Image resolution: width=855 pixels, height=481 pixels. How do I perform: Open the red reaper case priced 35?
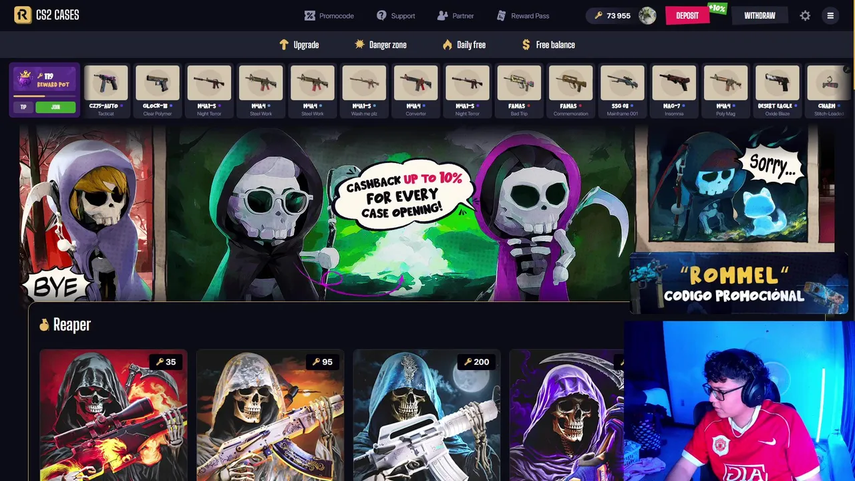pos(114,416)
